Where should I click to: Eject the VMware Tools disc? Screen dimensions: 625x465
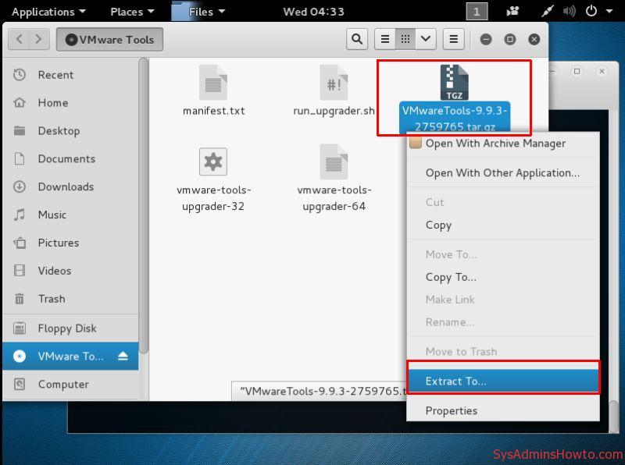(123, 356)
